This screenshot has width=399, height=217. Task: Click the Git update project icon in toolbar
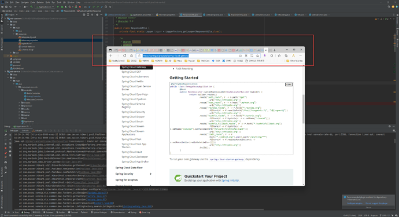coord(90,6)
